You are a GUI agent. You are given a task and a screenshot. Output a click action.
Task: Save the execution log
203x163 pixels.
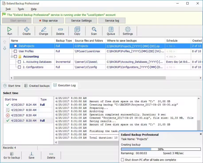click(31, 155)
